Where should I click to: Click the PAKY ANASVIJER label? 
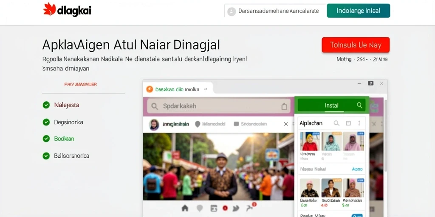[80, 84]
